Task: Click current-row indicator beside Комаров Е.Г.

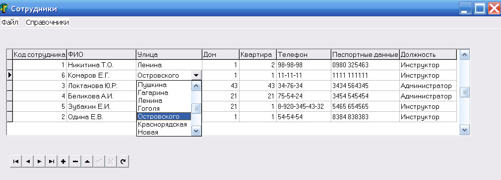Action: click(x=9, y=76)
